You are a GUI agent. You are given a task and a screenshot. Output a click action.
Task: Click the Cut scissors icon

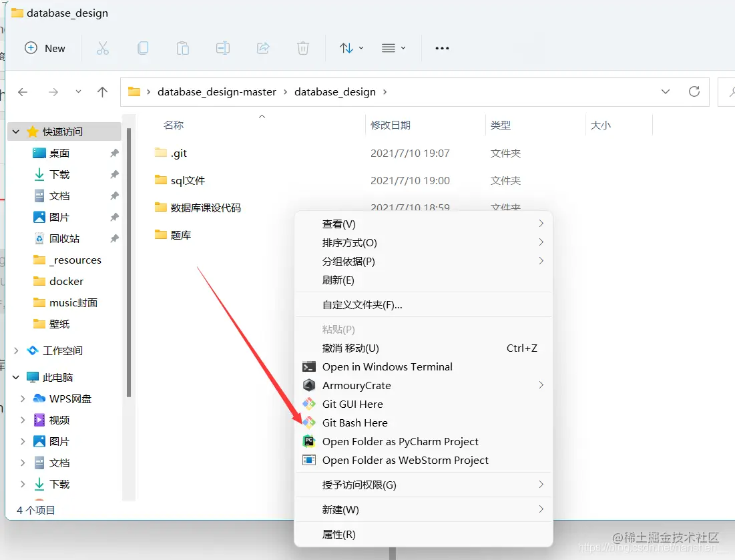(103, 48)
